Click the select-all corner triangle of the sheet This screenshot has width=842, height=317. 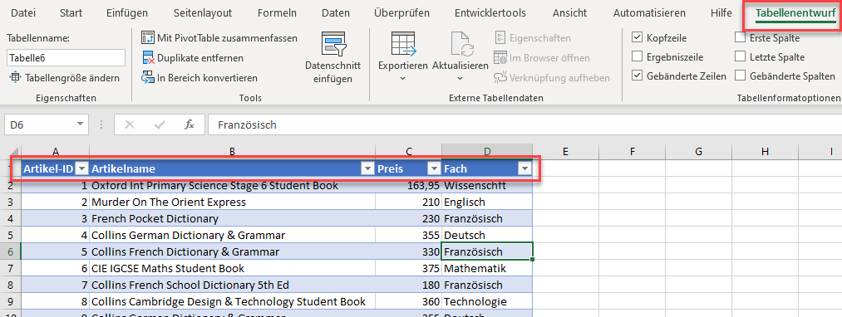(14, 152)
